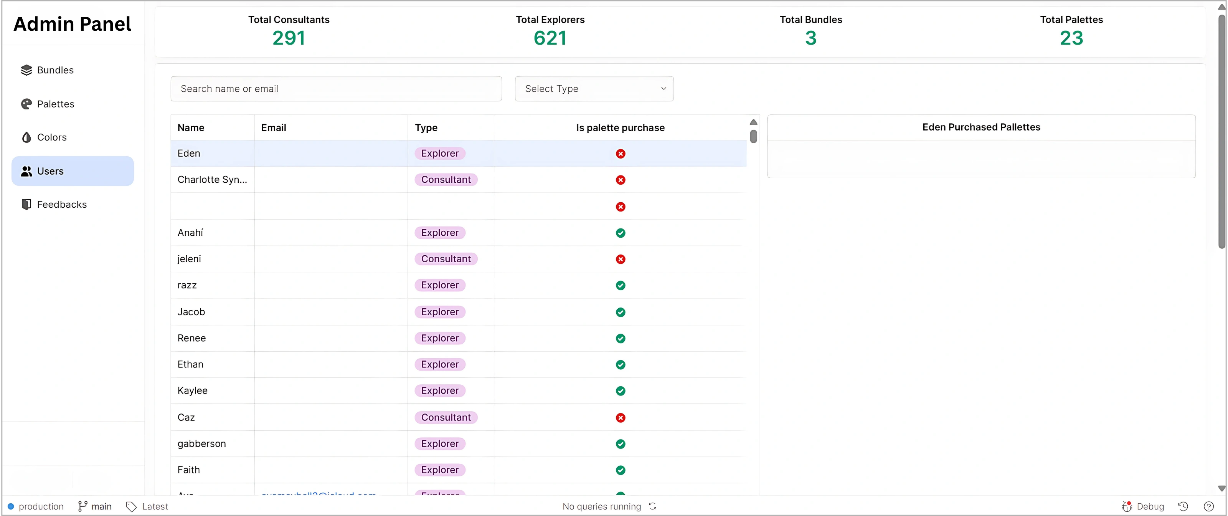The width and height of the screenshot is (1228, 516).
Task: Click the users table scrollbar thumb
Action: [x=753, y=137]
